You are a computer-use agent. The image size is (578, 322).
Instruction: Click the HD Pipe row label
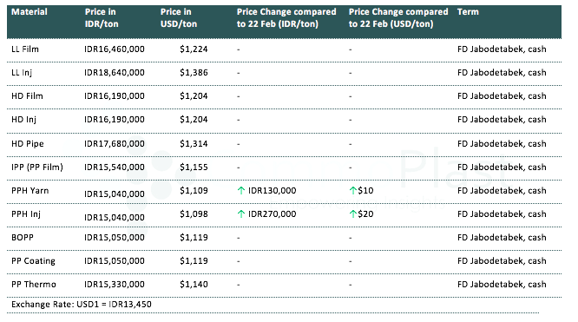tap(28, 144)
